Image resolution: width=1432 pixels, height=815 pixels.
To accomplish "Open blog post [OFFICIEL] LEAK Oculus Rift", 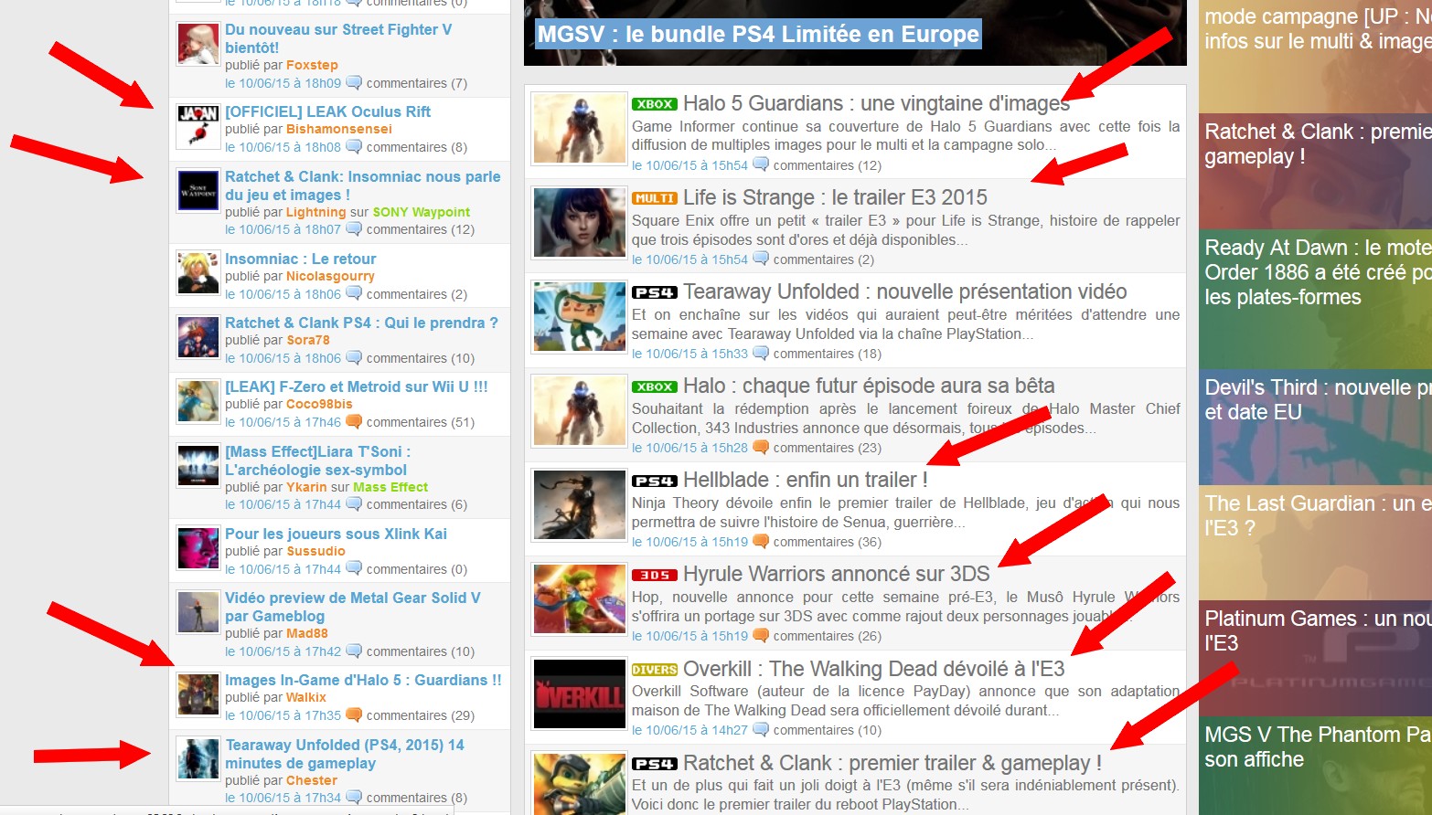I will click(327, 111).
